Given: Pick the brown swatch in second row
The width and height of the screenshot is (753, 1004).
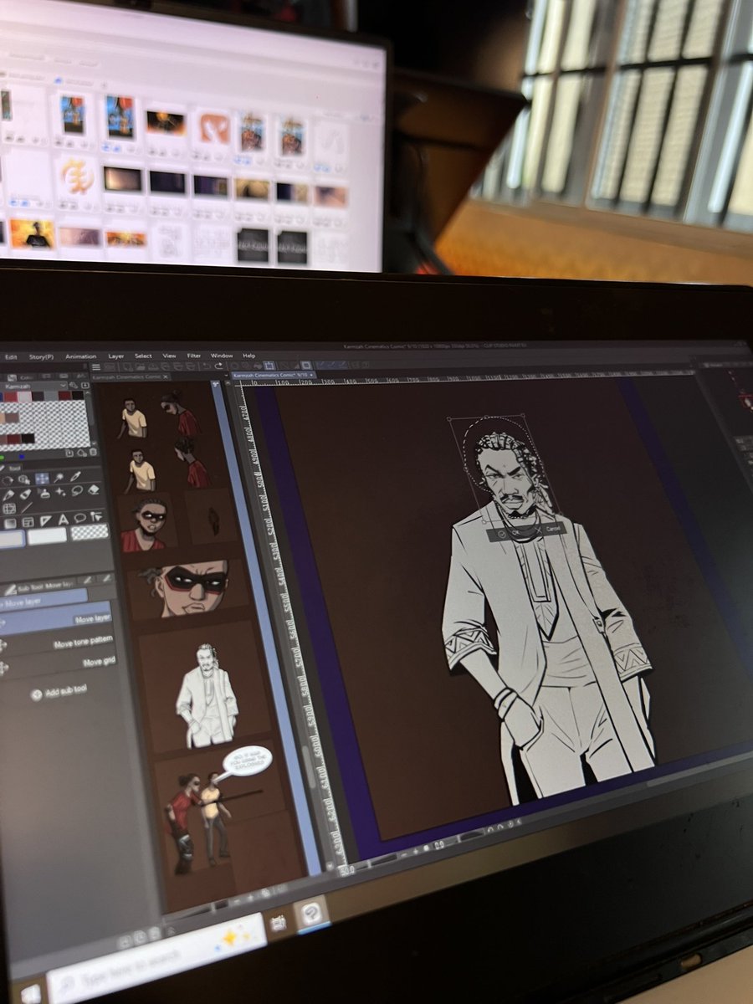Looking at the screenshot, I should 13,417.
